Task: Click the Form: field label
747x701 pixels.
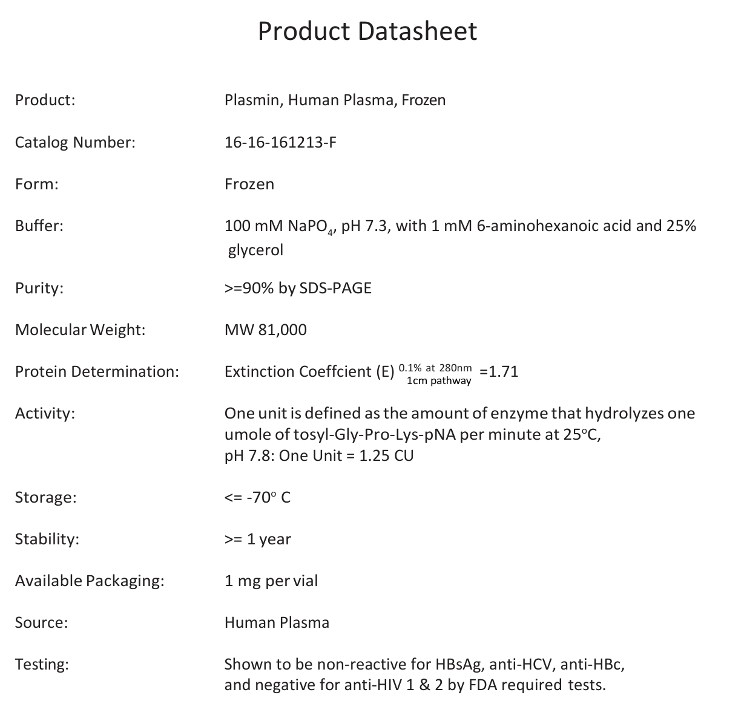Action: tap(37, 184)
